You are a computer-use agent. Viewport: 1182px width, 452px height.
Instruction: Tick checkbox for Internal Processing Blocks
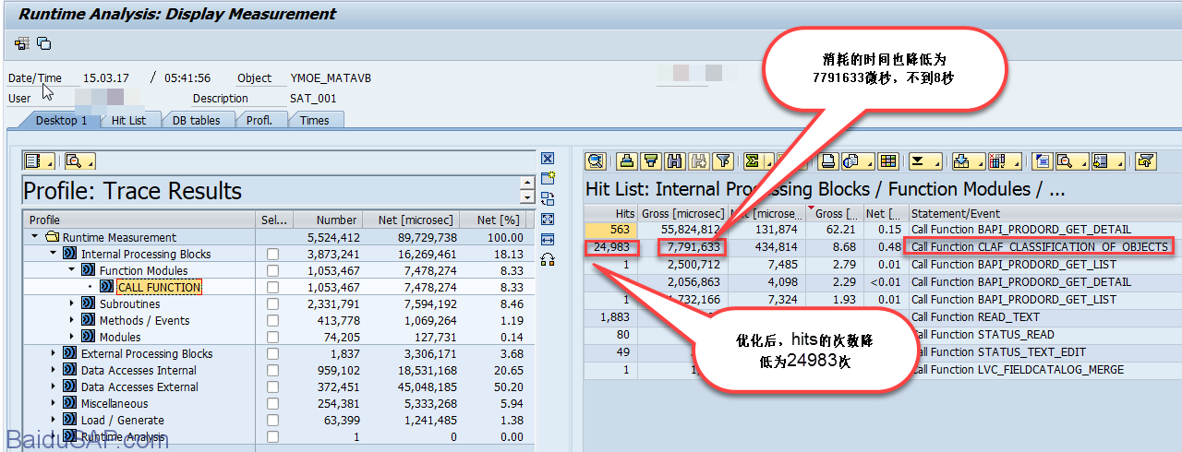[273, 255]
